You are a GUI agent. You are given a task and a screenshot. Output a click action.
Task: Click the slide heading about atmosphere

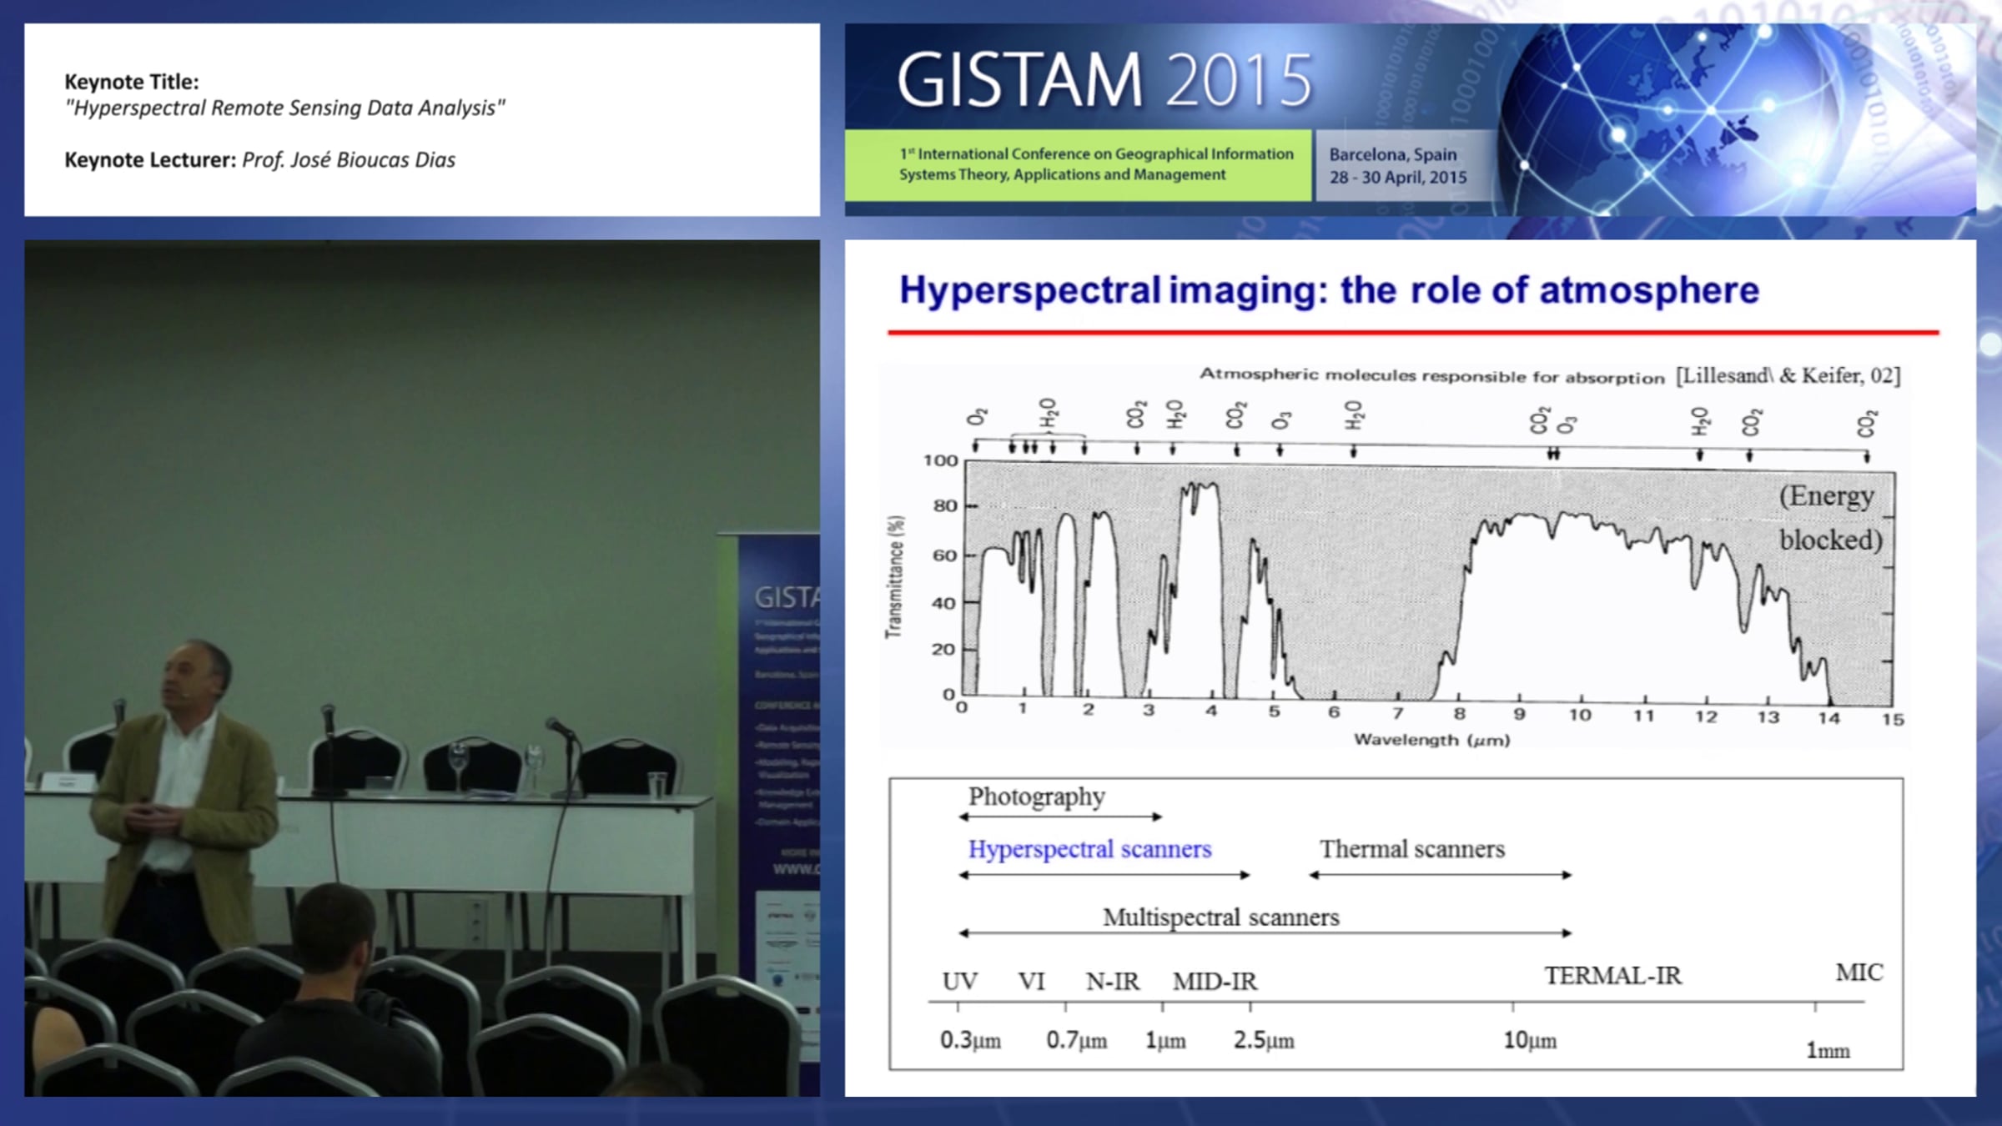[x=1328, y=290]
